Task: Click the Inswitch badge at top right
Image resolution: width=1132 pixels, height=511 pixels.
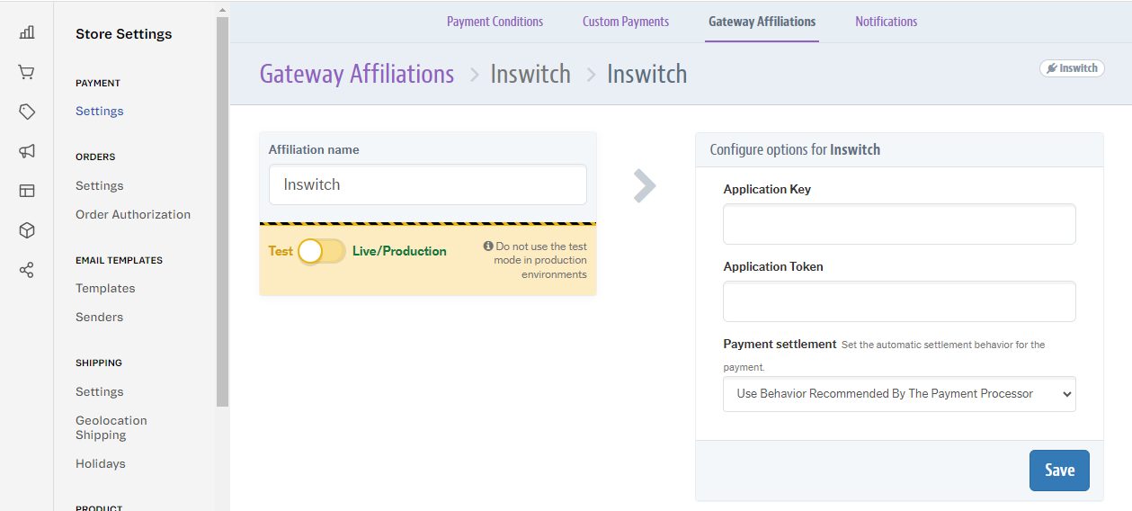Action: click(x=1072, y=68)
